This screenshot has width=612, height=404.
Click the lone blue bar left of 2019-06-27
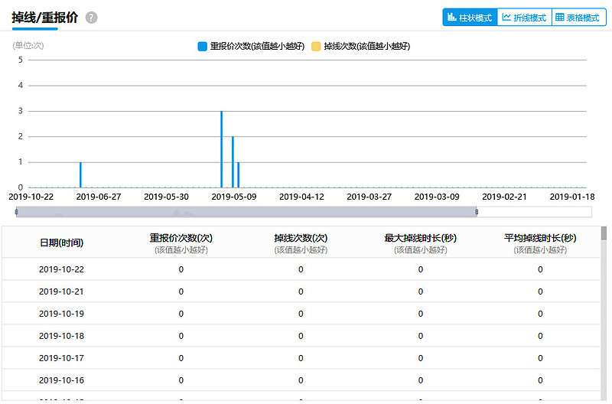[80, 174]
